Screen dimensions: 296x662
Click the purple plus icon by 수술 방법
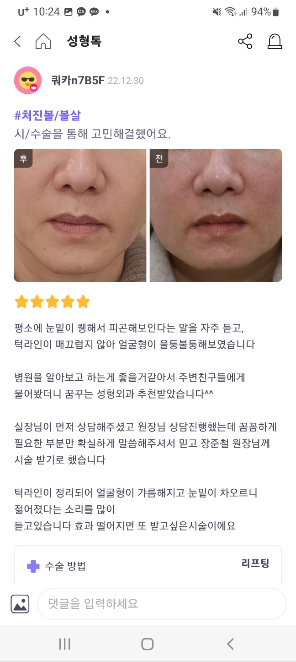[x=33, y=566]
